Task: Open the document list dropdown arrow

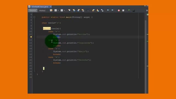Action: point(145,6)
